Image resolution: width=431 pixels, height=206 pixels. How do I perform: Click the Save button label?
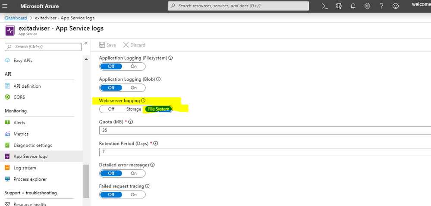[x=111, y=45]
